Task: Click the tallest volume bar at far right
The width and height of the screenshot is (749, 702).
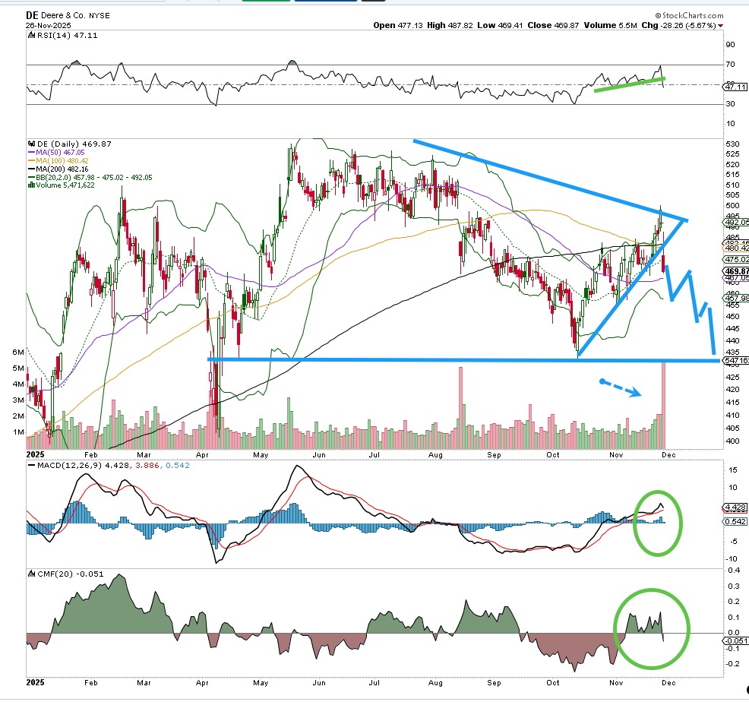Action: (x=665, y=404)
